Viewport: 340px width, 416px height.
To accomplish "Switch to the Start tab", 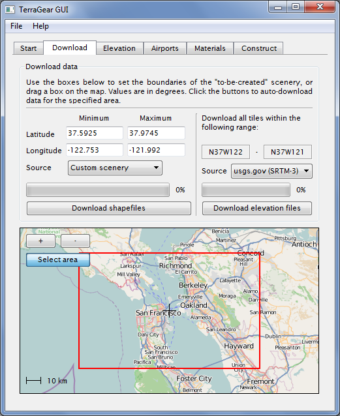I will pyautogui.click(x=28, y=48).
